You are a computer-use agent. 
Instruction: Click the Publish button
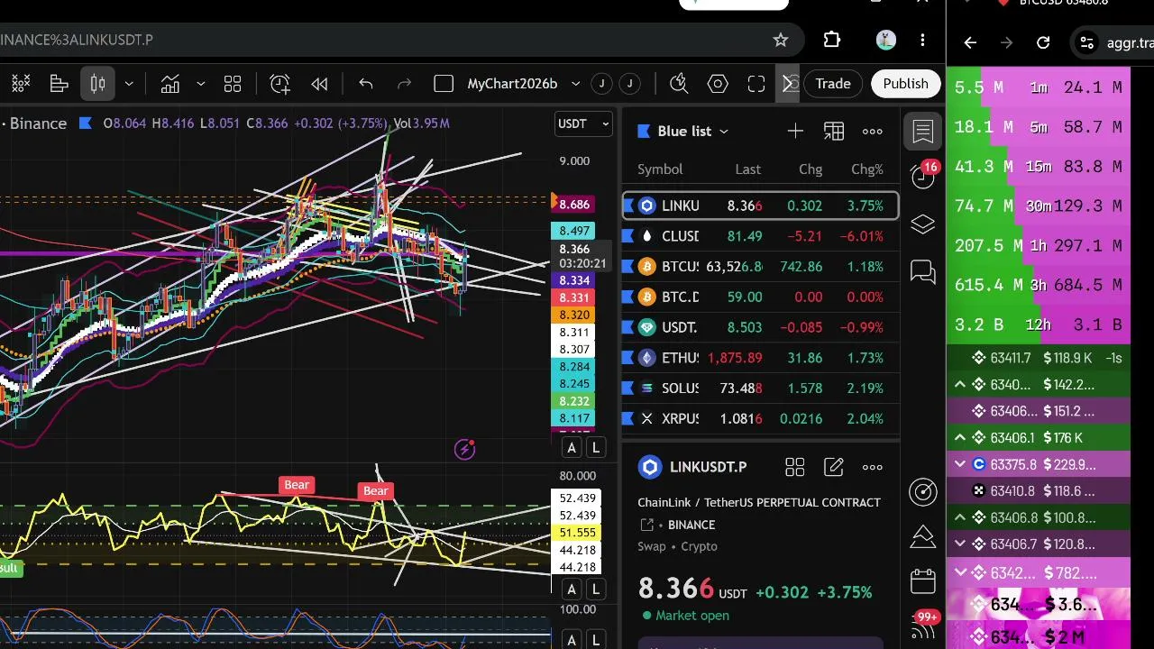[x=905, y=84]
